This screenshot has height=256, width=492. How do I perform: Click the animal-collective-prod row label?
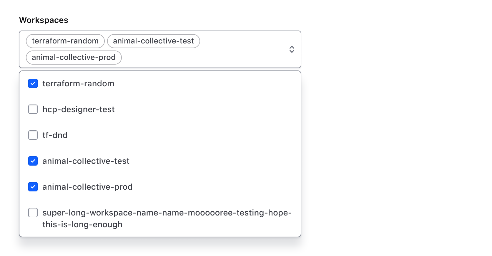[87, 187]
